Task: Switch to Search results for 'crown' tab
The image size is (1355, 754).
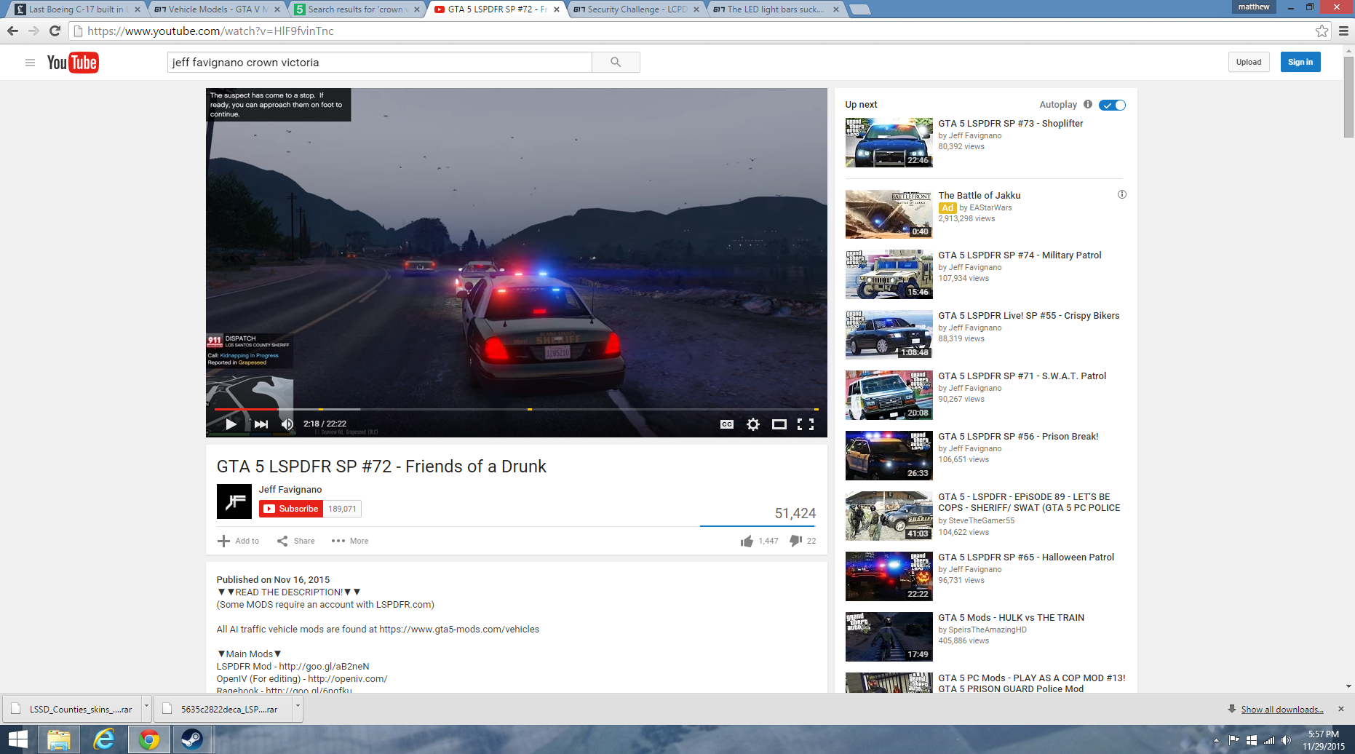Action: point(355,9)
